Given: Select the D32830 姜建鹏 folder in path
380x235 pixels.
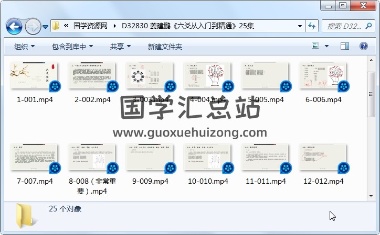Looking at the screenshot, I should 188,26.
